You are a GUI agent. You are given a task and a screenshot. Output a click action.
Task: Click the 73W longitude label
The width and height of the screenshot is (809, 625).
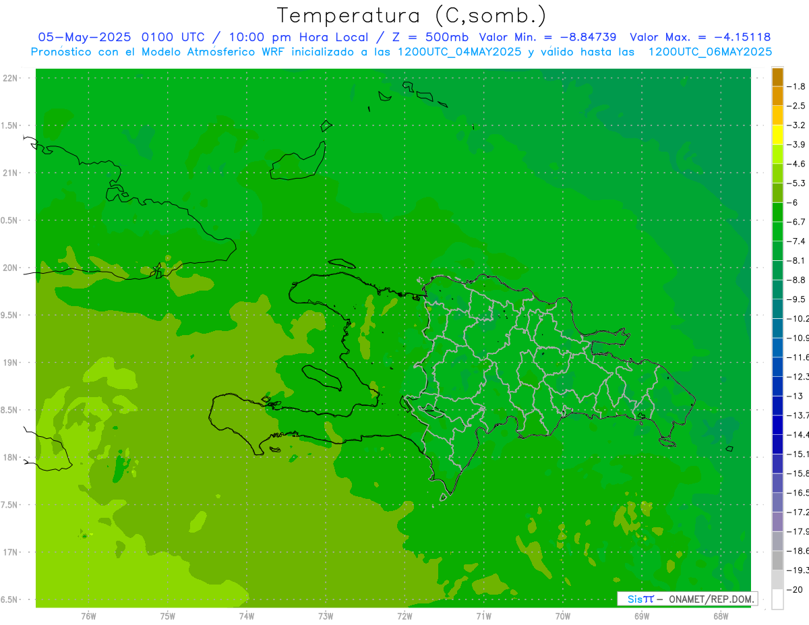pyautogui.click(x=326, y=616)
